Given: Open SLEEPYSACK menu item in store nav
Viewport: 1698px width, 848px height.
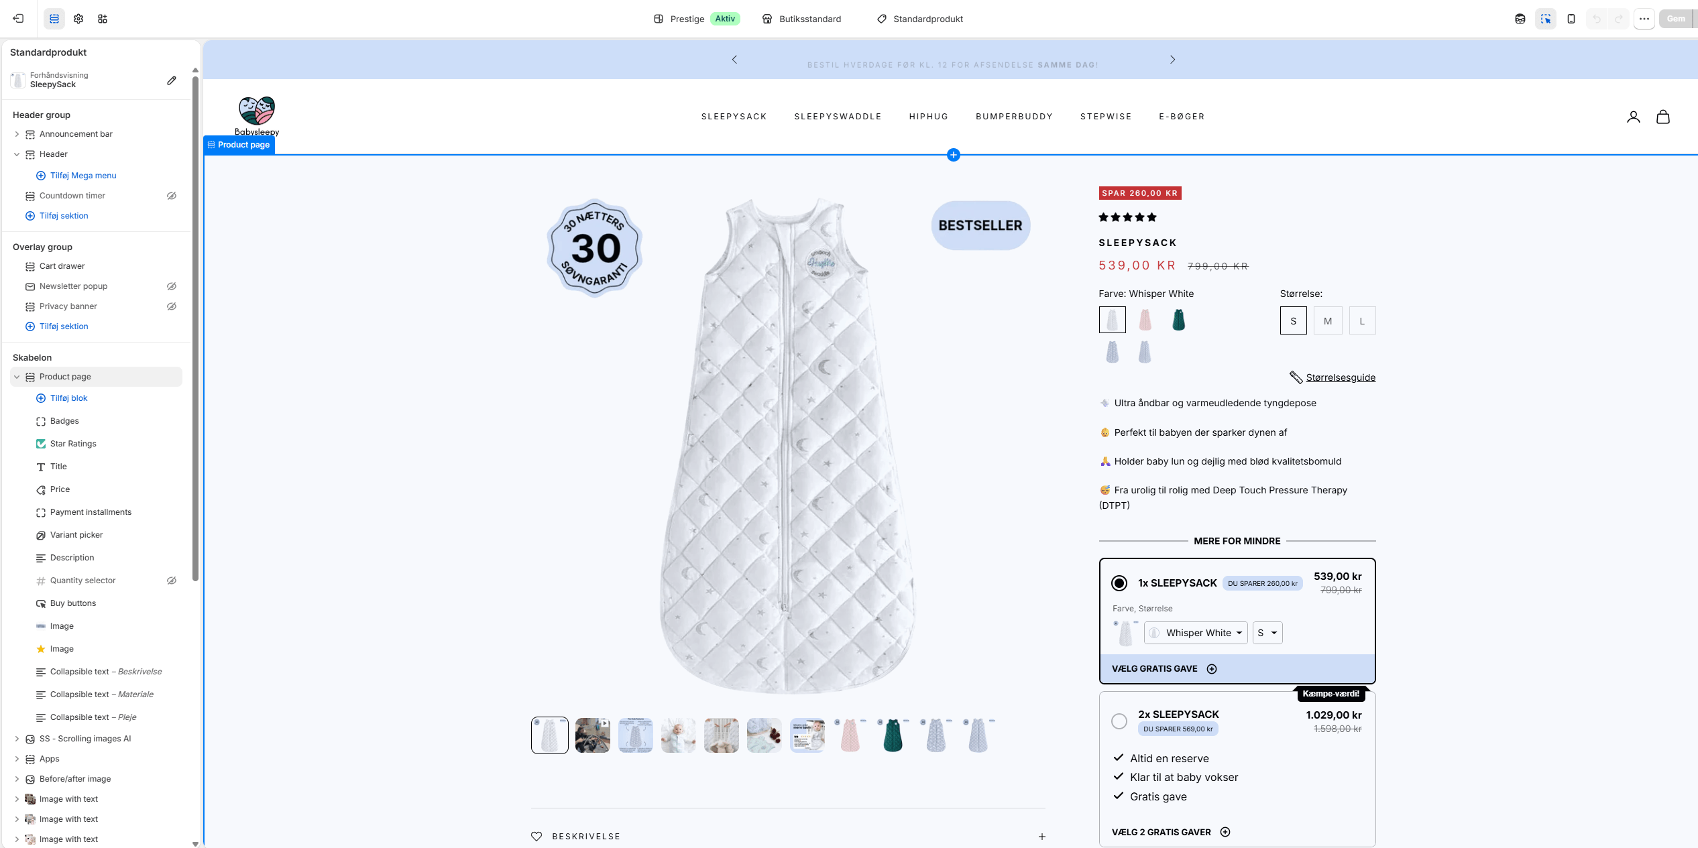Looking at the screenshot, I should 734,117.
